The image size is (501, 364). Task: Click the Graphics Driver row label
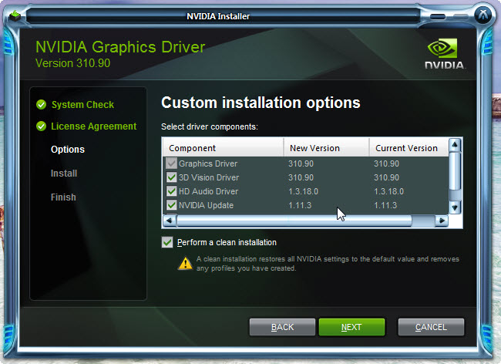(208, 163)
